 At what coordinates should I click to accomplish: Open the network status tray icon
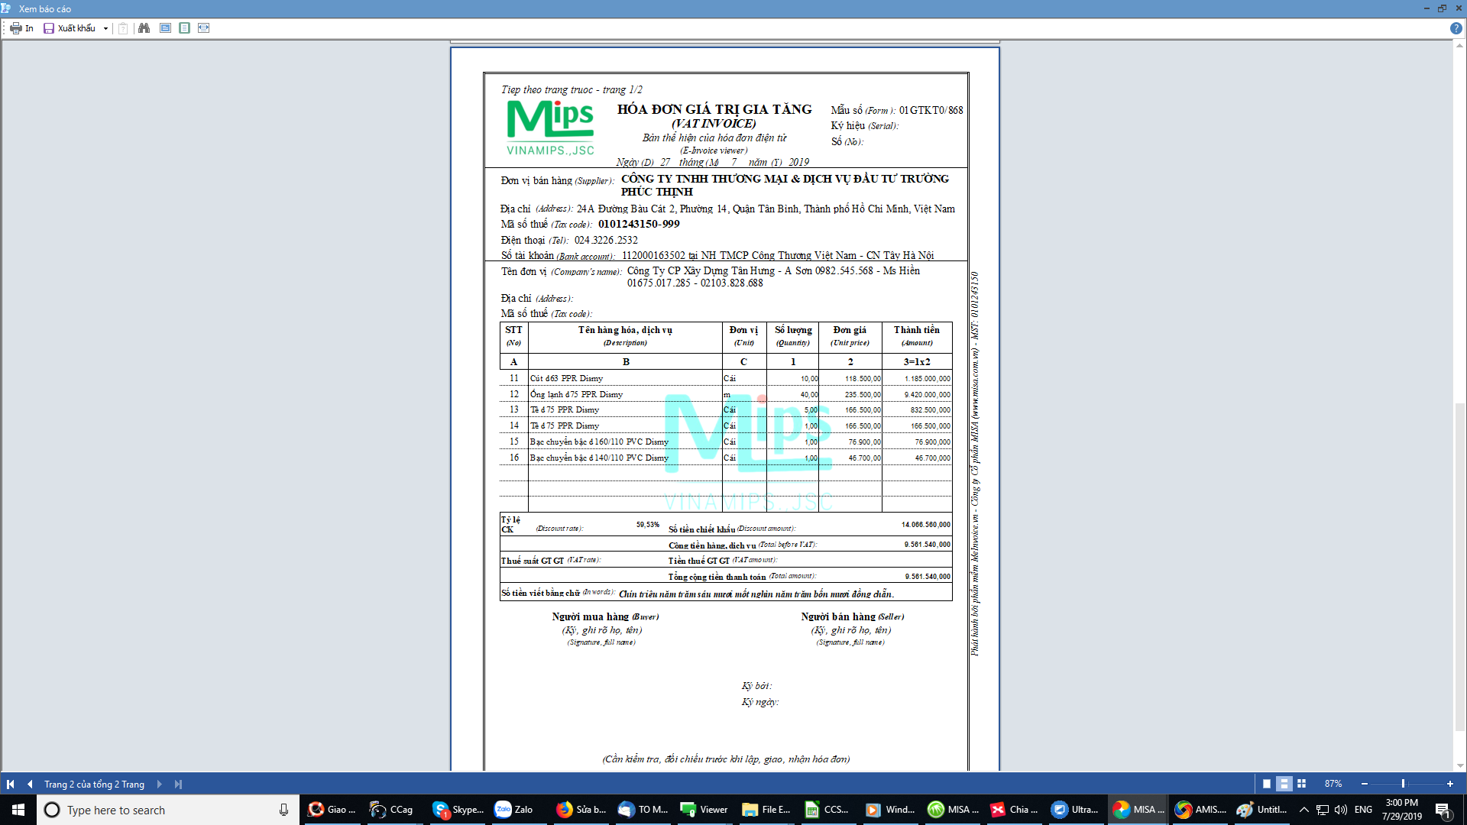click(x=1323, y=810)
